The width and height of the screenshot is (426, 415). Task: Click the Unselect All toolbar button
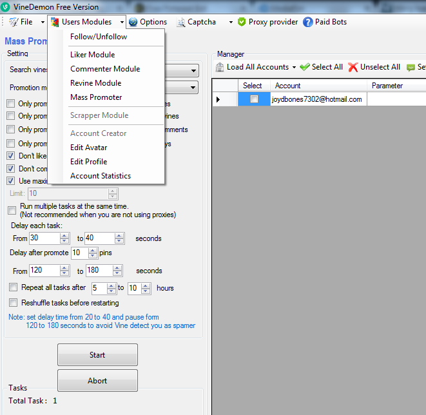tap(374, 67)
